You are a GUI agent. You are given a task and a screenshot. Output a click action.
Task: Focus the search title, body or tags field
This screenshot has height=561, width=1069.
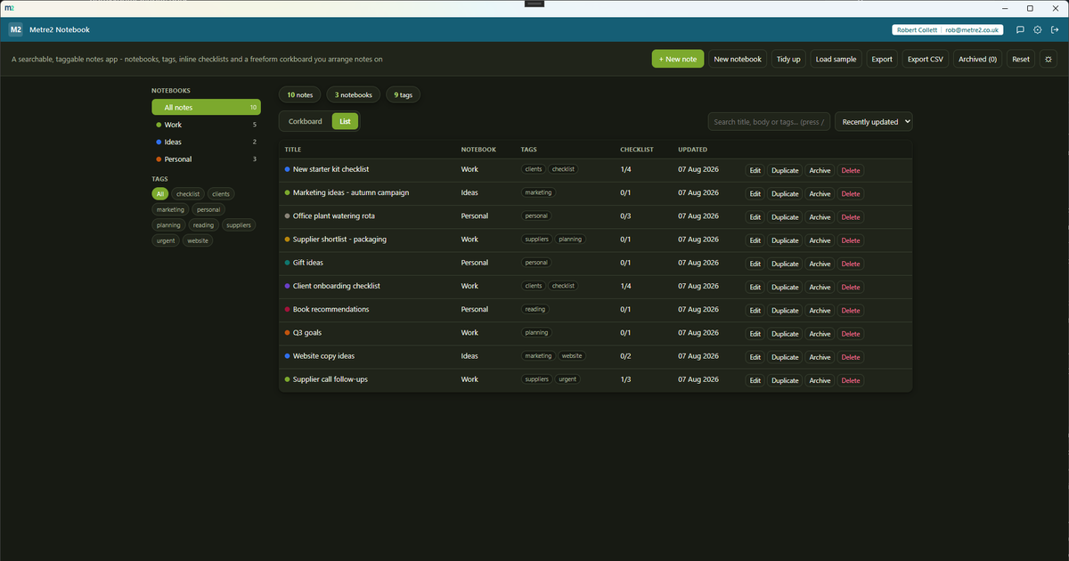[770, 122]
